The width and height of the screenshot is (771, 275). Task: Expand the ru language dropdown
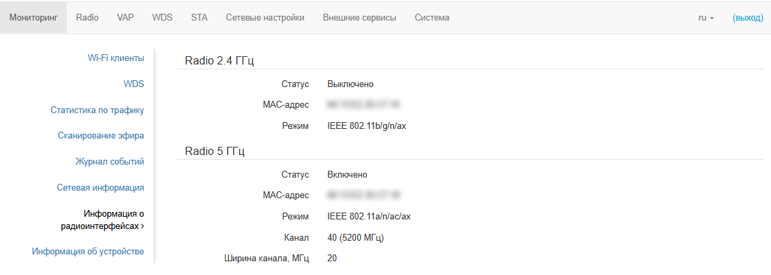(706, 18)
